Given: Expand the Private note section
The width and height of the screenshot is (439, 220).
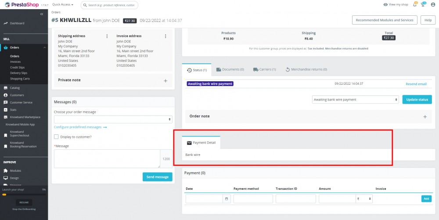Looking at the screenshot, I should pos(166,81).
